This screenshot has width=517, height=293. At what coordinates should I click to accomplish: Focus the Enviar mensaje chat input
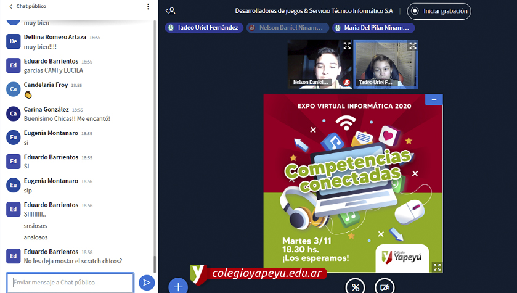[70, 283]
